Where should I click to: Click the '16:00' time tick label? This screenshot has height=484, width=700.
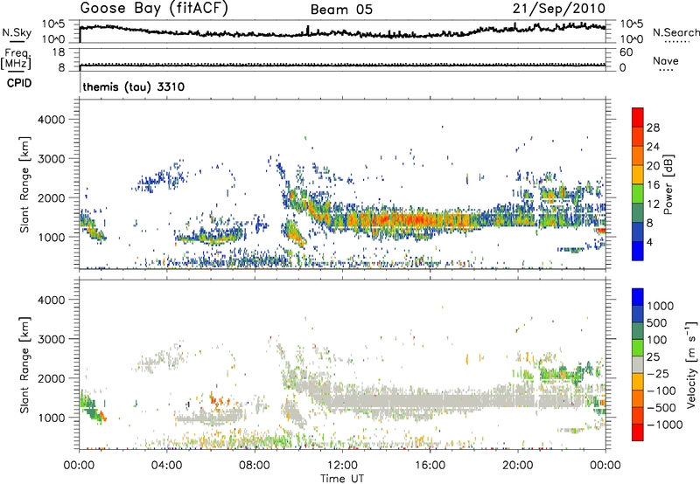430,466
